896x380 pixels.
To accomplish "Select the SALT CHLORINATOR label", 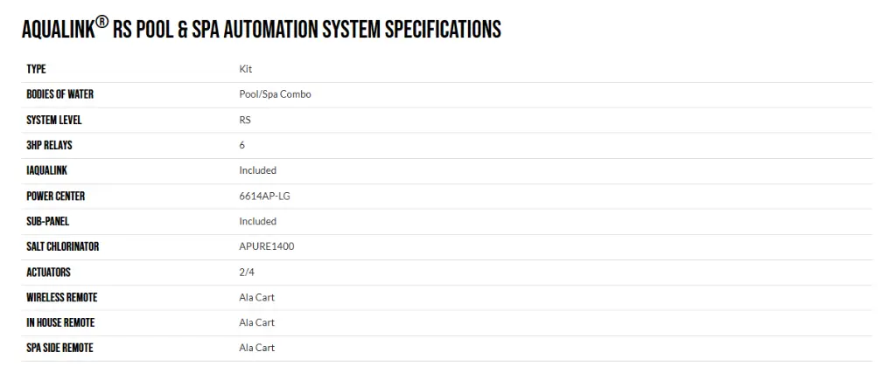I will point(63,246).
